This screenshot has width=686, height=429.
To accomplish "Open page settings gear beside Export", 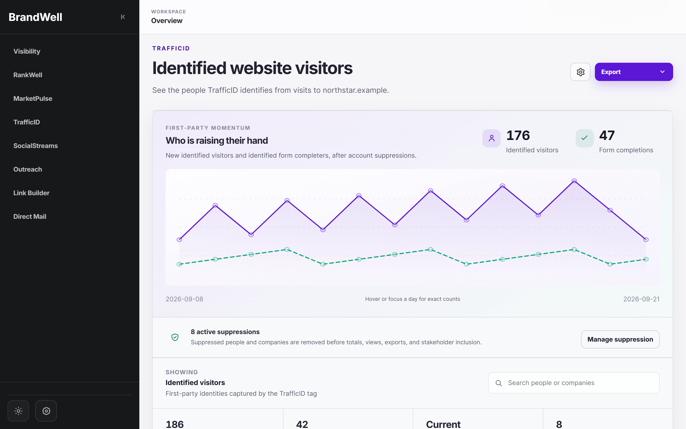I will click(580, 72).
